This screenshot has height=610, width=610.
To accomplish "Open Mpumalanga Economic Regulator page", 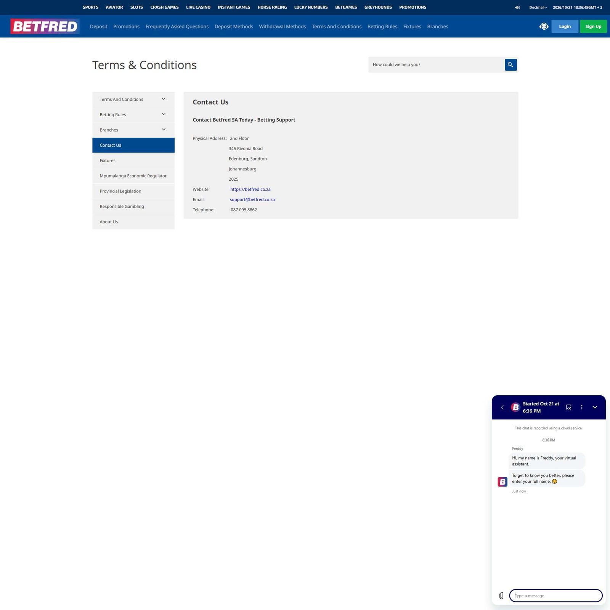I will click(133, 176).
